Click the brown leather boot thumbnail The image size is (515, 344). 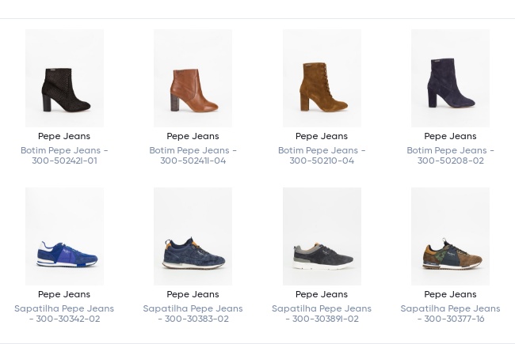193,79
